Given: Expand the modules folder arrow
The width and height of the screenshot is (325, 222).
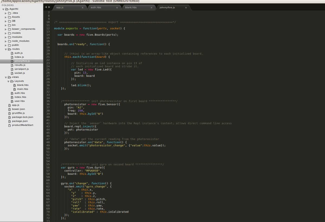Looking at the screenshot, I should (6, 37).
